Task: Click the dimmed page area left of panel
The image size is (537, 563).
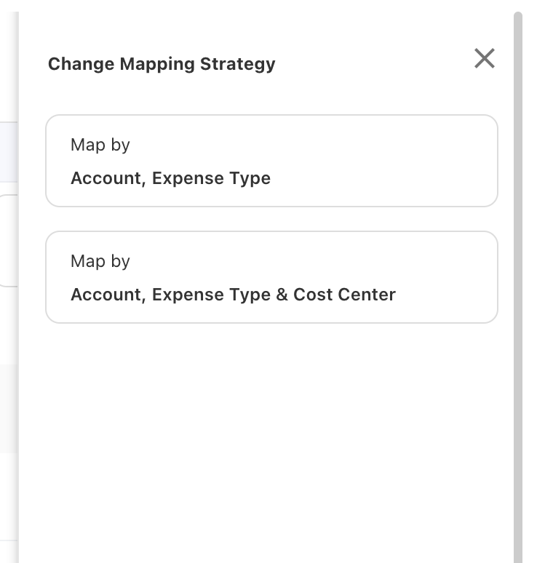Action: (7, 327)
